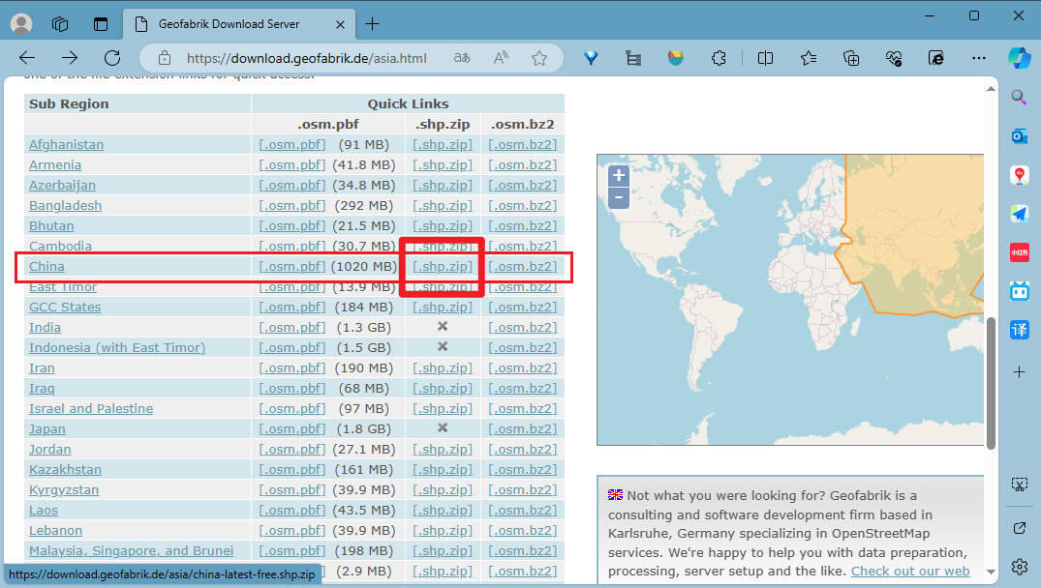
Task: Zoom in on the map
Action: coord(618,176)
